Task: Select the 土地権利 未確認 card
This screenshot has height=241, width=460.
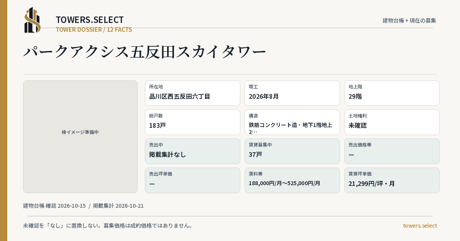Action: (x=392, y=122)
